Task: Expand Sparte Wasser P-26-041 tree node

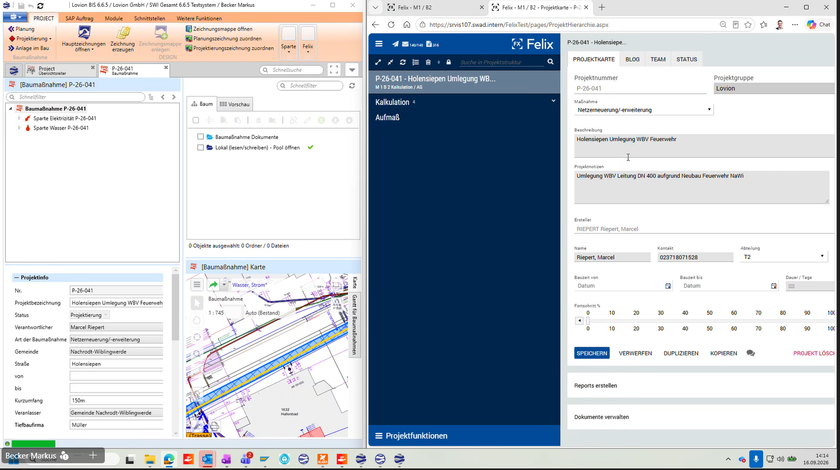Action: click(x=19, y=128)
